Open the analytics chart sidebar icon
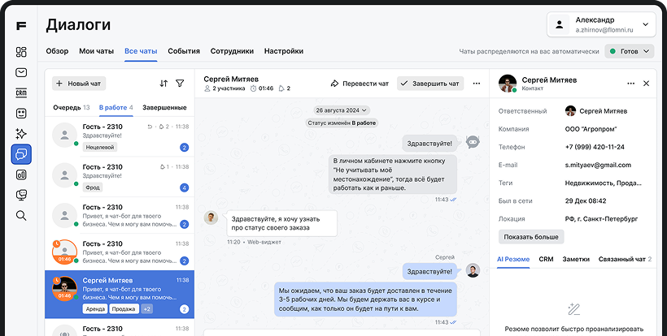 21,174
